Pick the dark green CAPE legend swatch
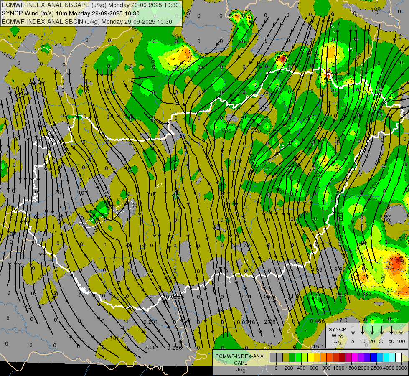The image size is (409, 376). pos(292,357)
